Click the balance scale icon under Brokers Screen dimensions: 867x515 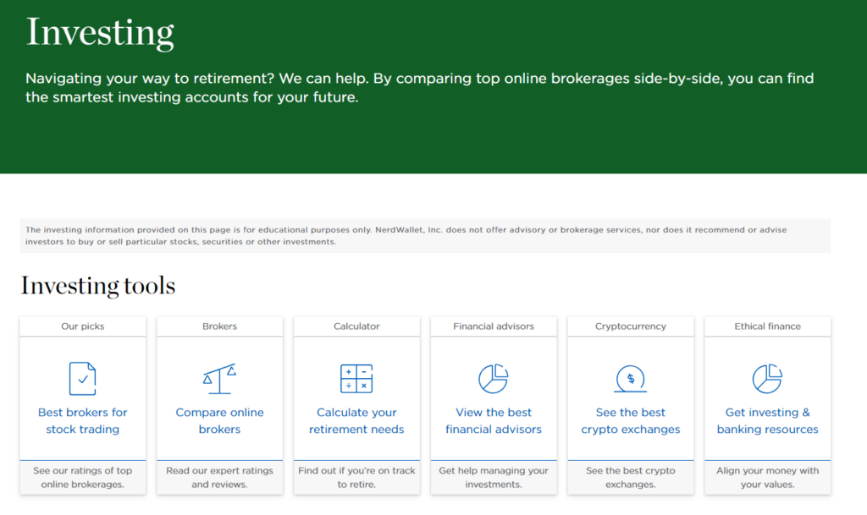(x=219, y=378)
